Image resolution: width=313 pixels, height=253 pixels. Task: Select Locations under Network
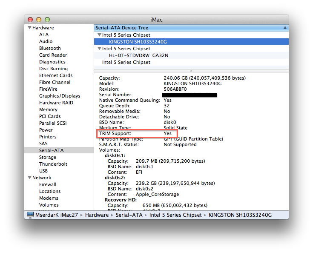click(50, 191)
